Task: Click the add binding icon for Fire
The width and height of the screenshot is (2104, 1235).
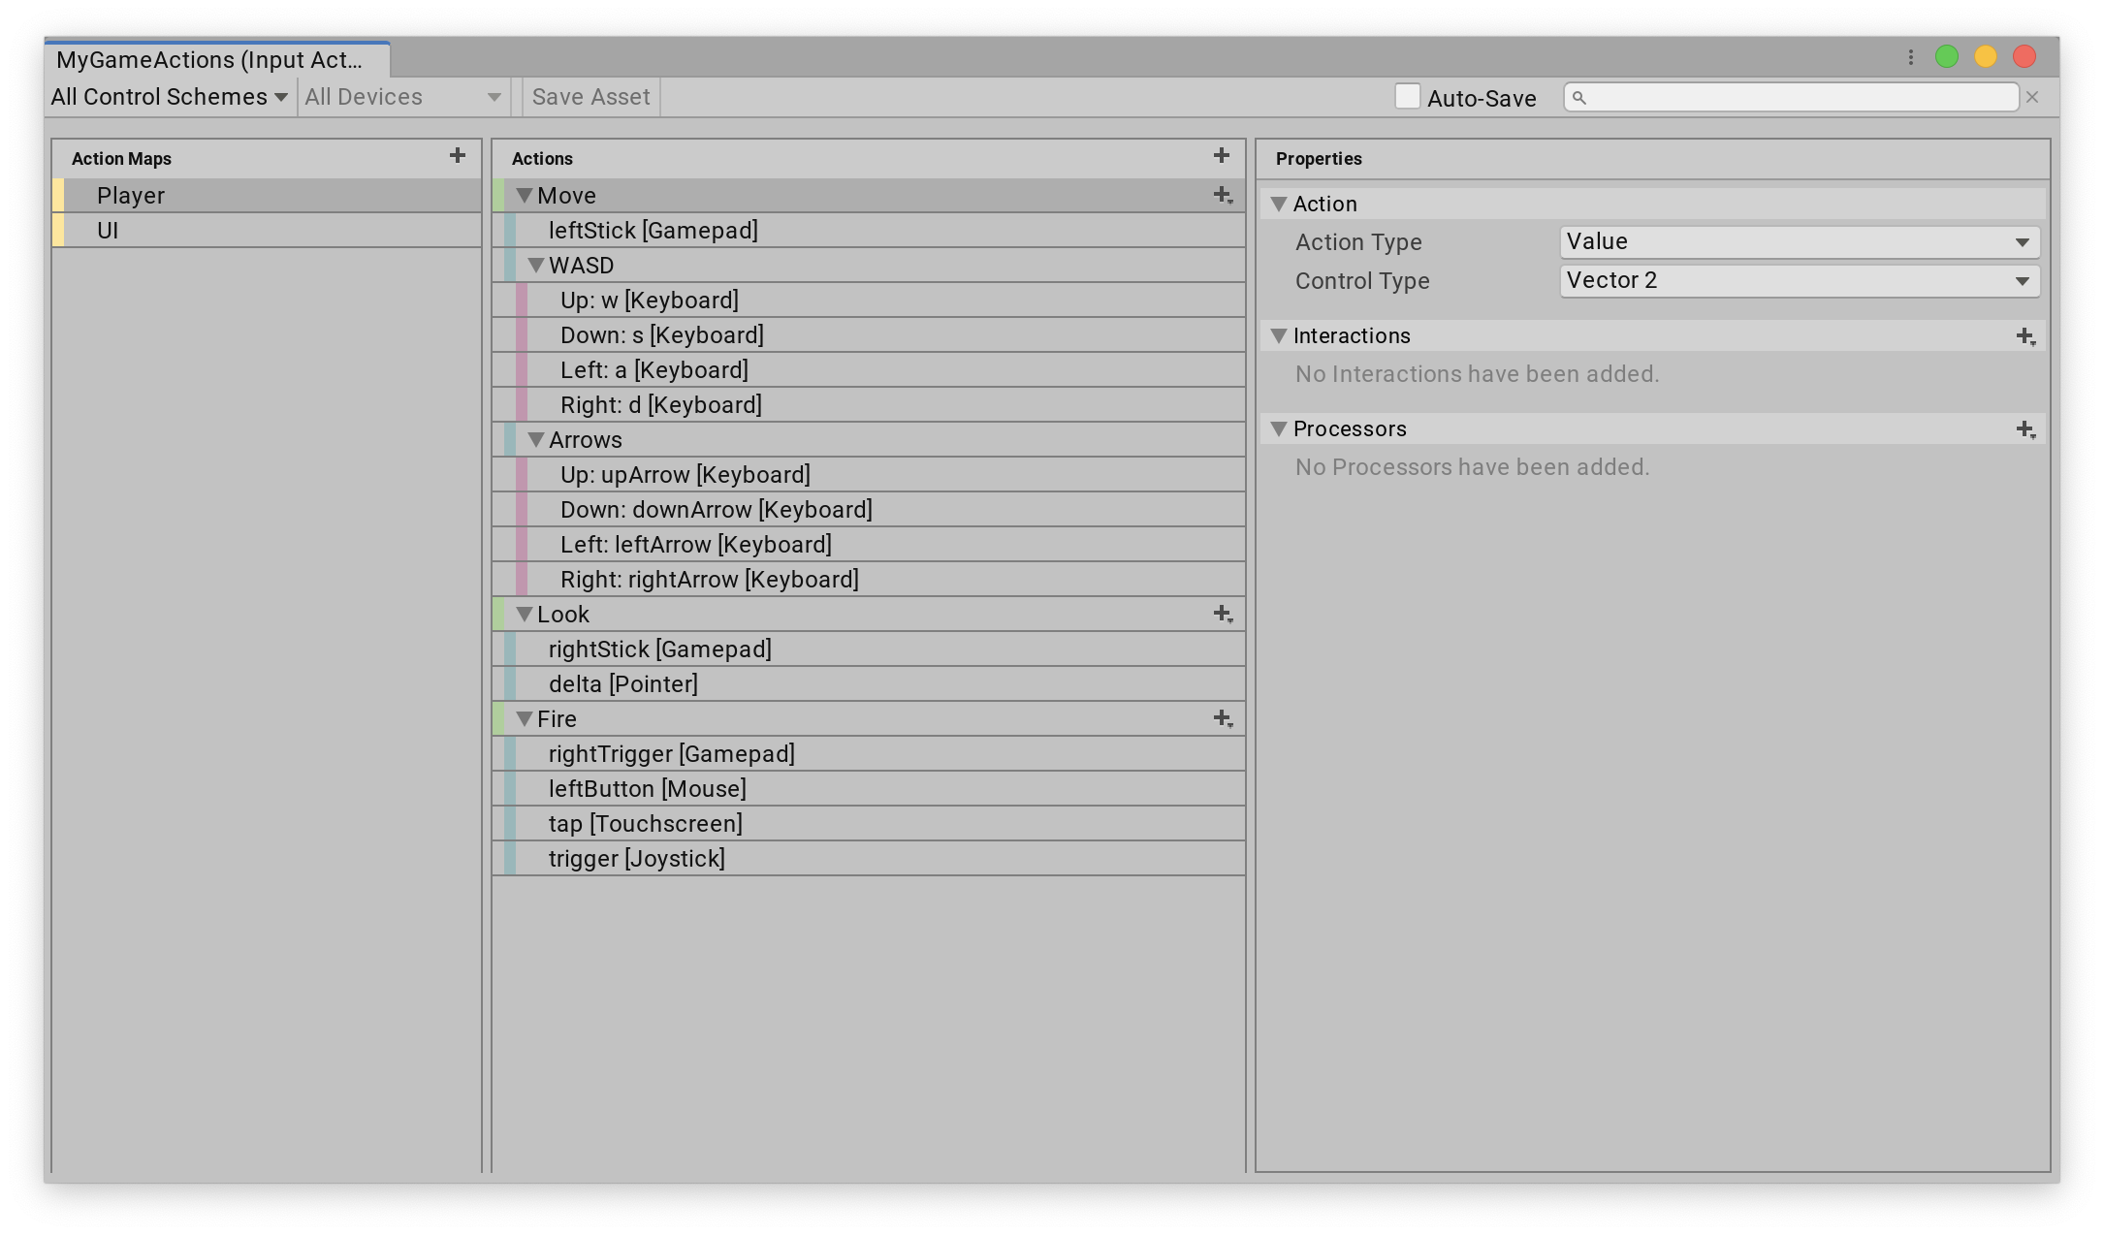Action: (1224, 717)
